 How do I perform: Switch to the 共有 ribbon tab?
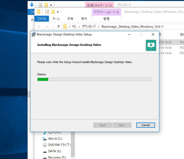click(x=70, y=19)
